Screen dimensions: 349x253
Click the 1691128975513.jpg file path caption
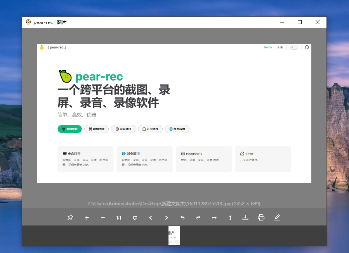click(x=174, y=203)
